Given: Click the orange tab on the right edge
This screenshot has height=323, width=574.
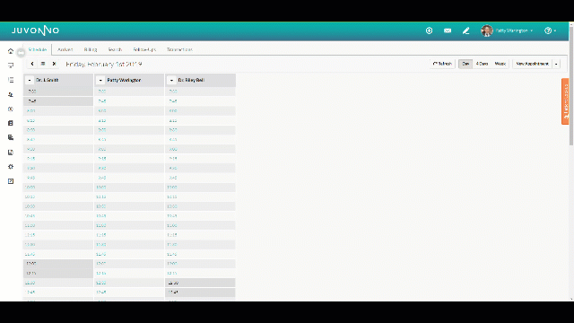Looking at the screenshot, I should 566,101.
